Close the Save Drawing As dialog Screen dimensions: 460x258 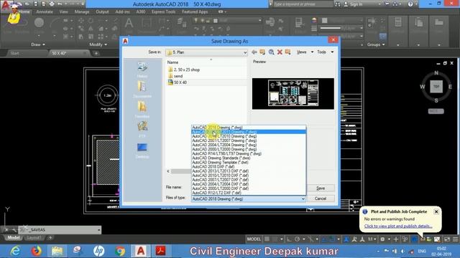(333, 40)
